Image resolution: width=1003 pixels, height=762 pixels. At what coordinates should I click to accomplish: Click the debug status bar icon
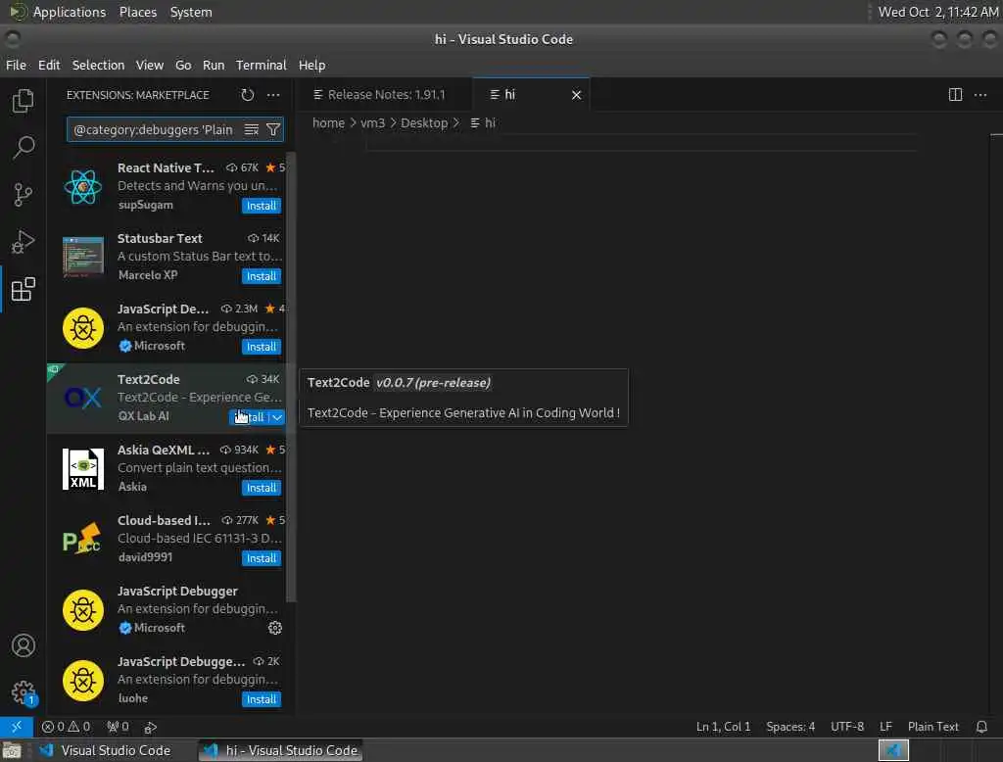pos(150,727)
